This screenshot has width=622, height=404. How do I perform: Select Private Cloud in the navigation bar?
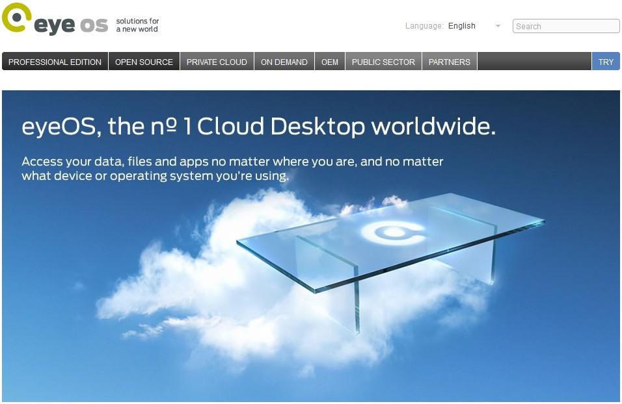[x=217, y=62]
